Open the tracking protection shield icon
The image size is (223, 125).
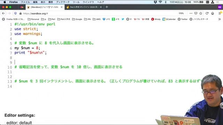click(15, 13)
